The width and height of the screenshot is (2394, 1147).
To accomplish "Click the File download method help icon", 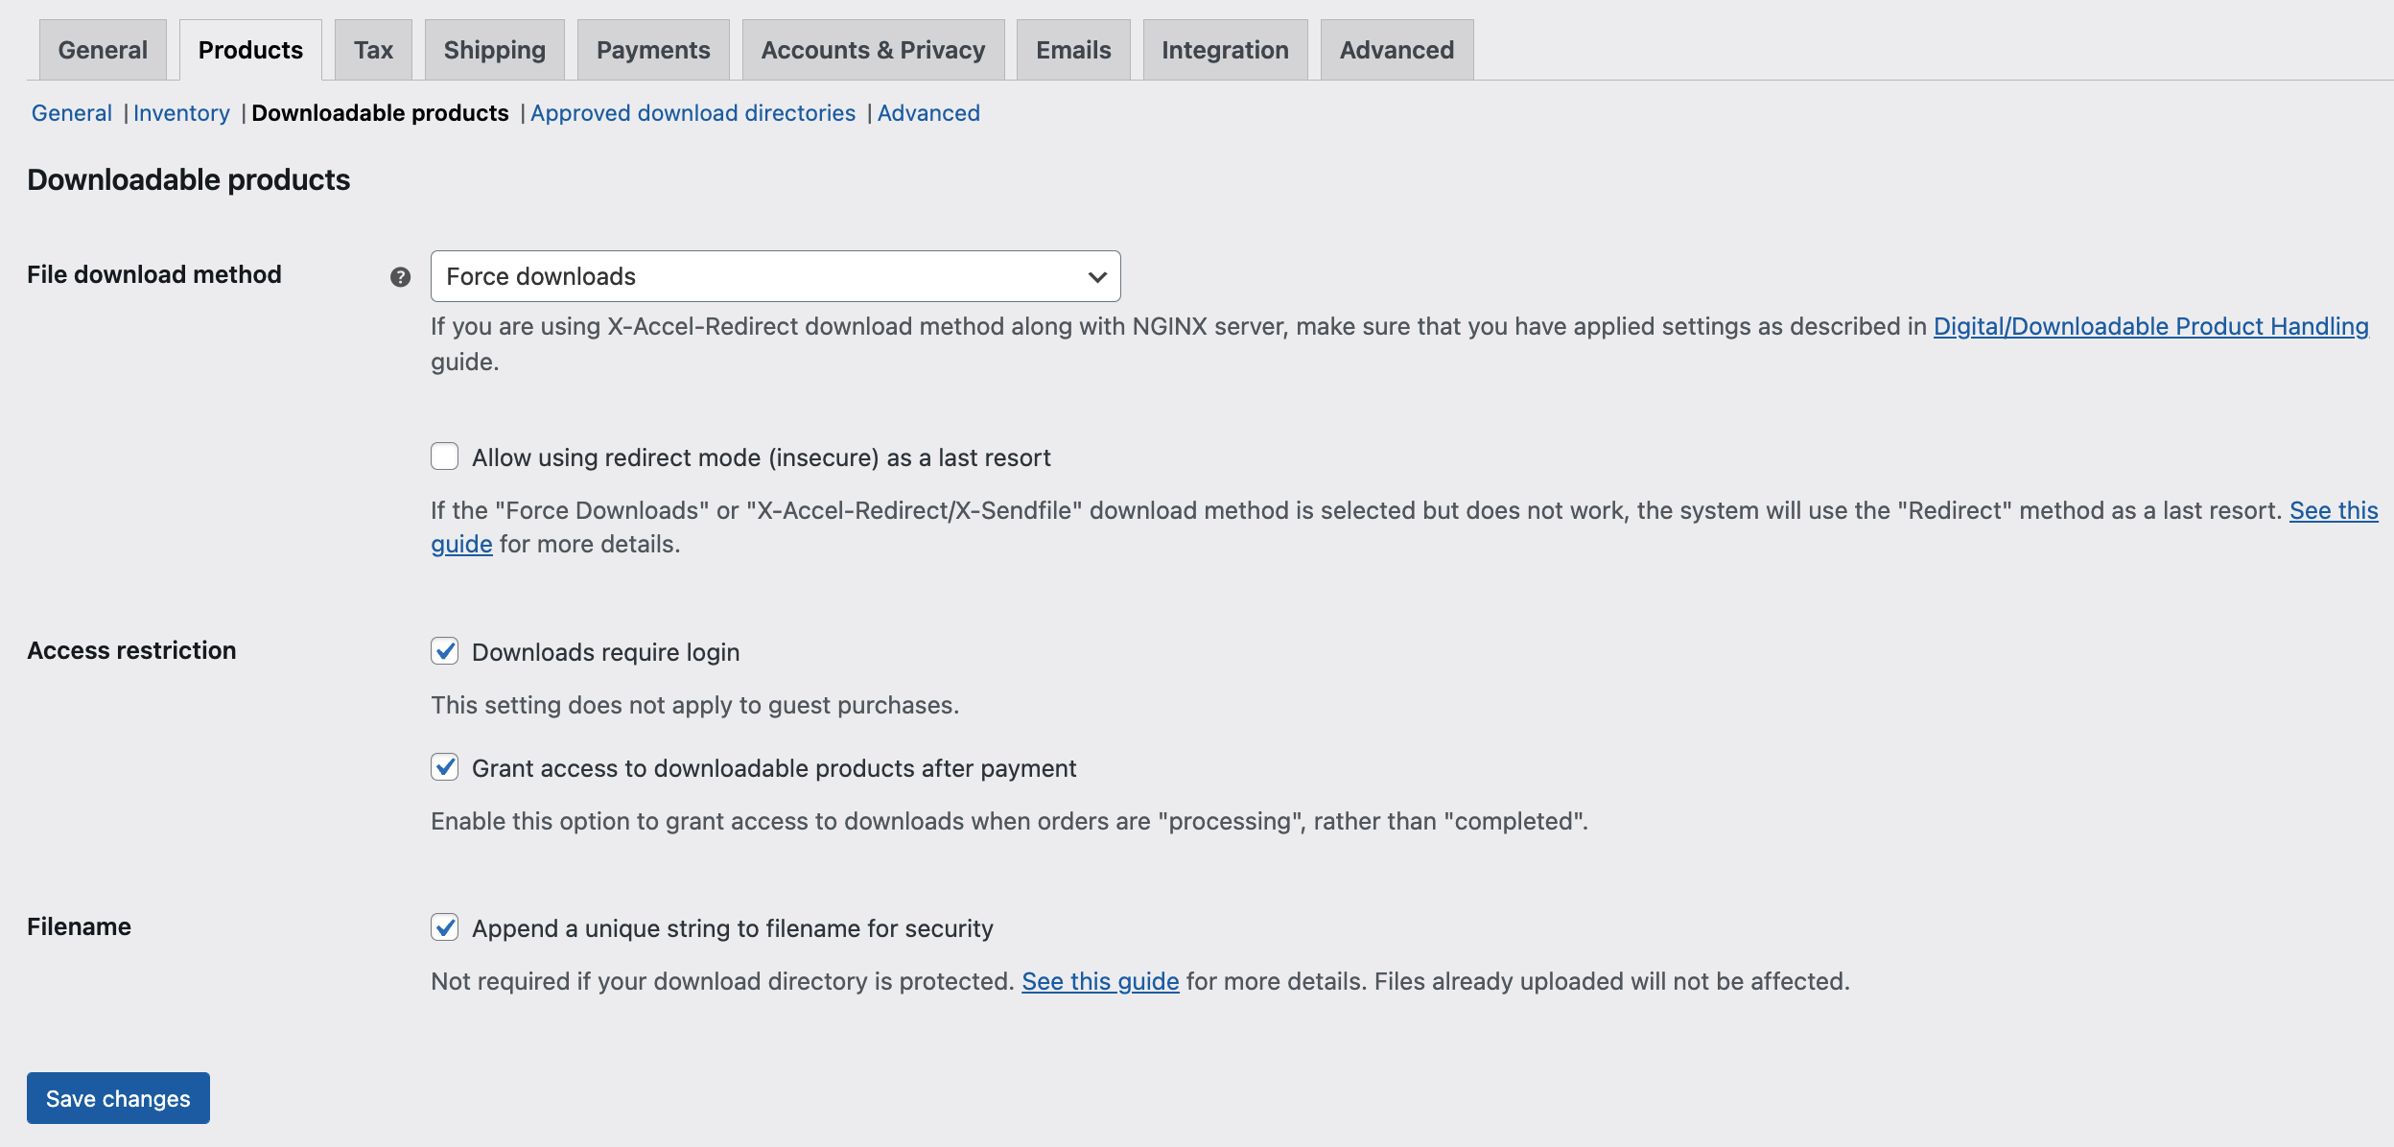I will (x=399, y=277).
